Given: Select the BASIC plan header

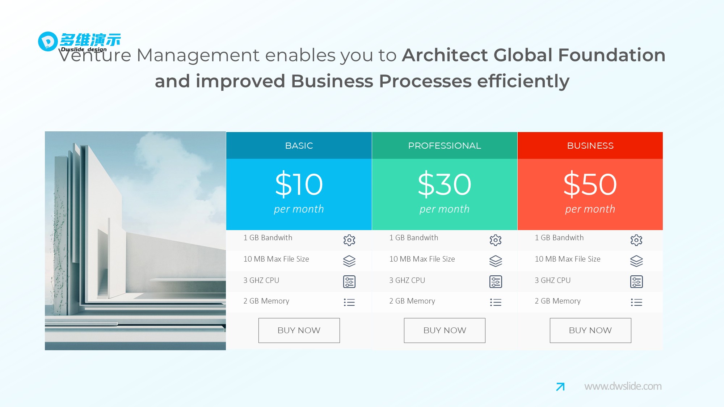Looking at the screenshot, I should point(299,145).
